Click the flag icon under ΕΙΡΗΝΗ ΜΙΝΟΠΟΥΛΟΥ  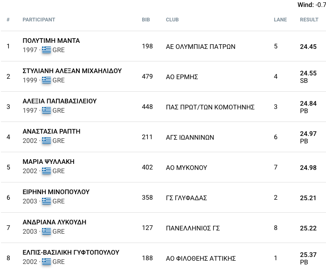pos(46,201)
